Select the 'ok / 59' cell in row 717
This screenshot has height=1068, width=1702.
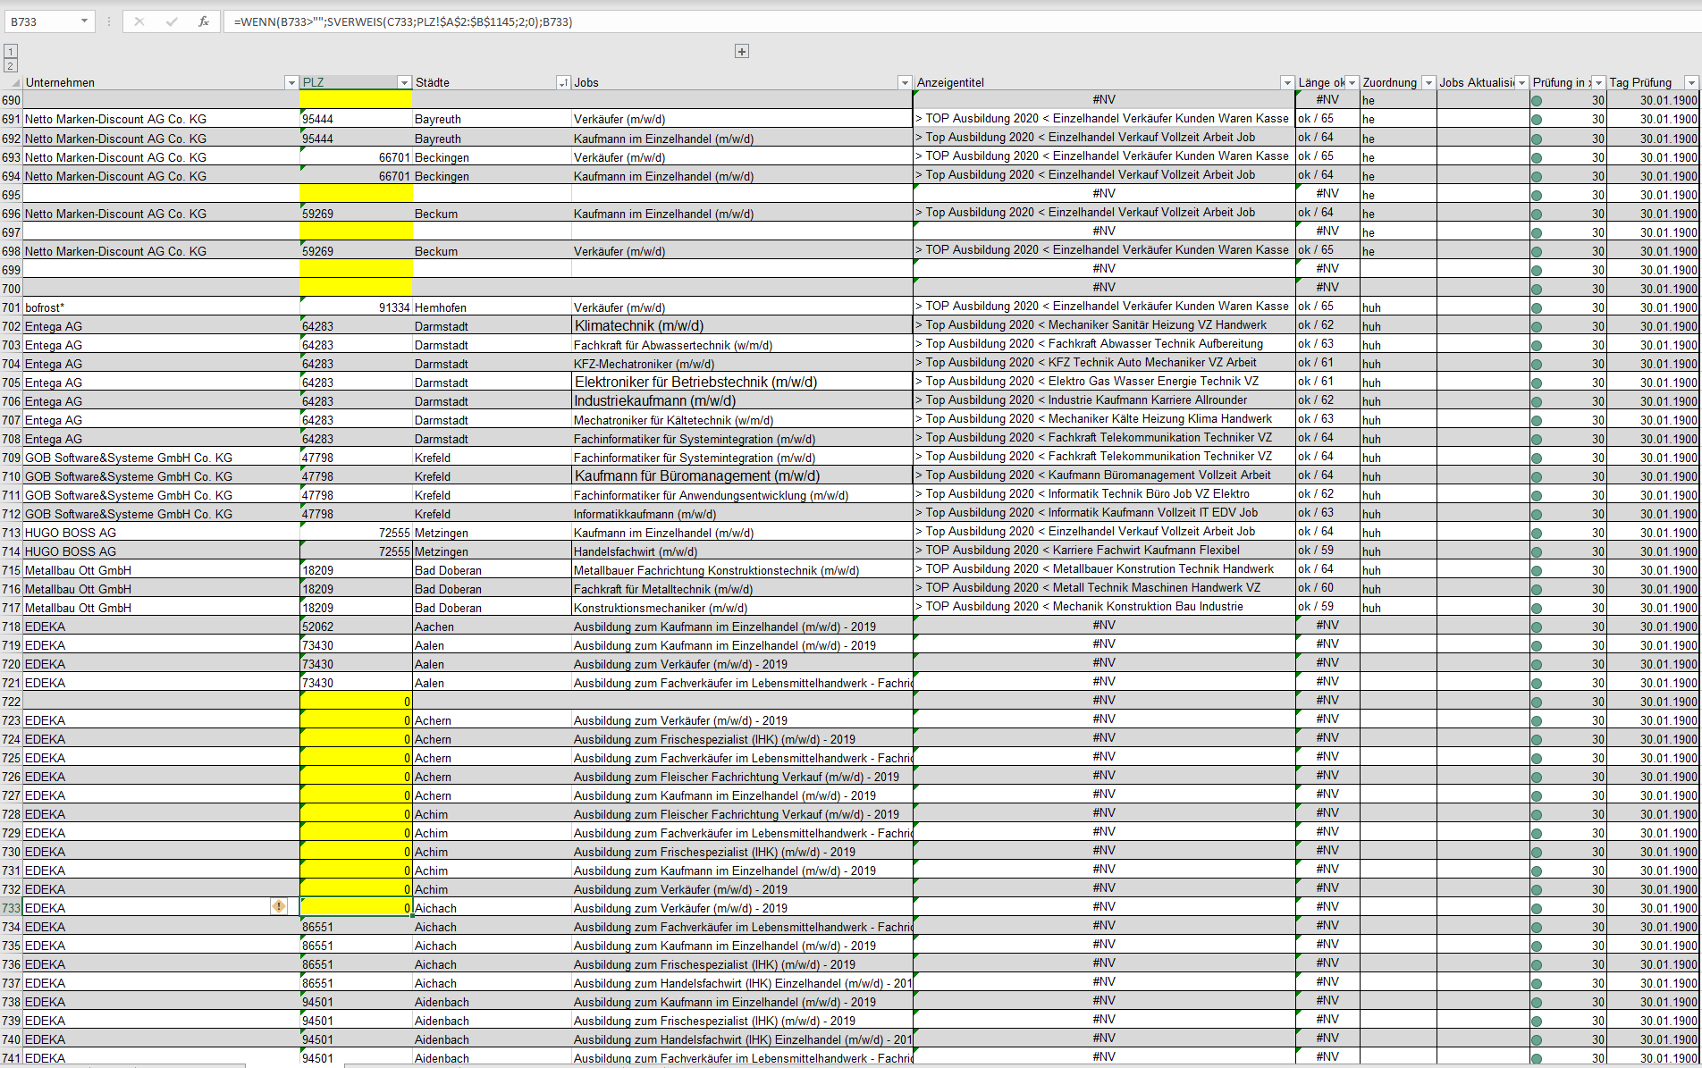pos(1327,608)
